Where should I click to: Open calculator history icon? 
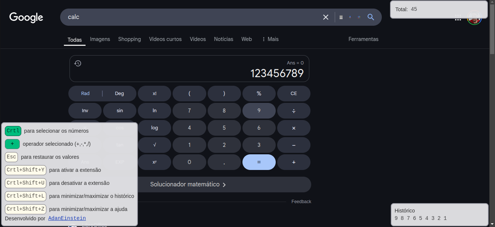[78, 63]
